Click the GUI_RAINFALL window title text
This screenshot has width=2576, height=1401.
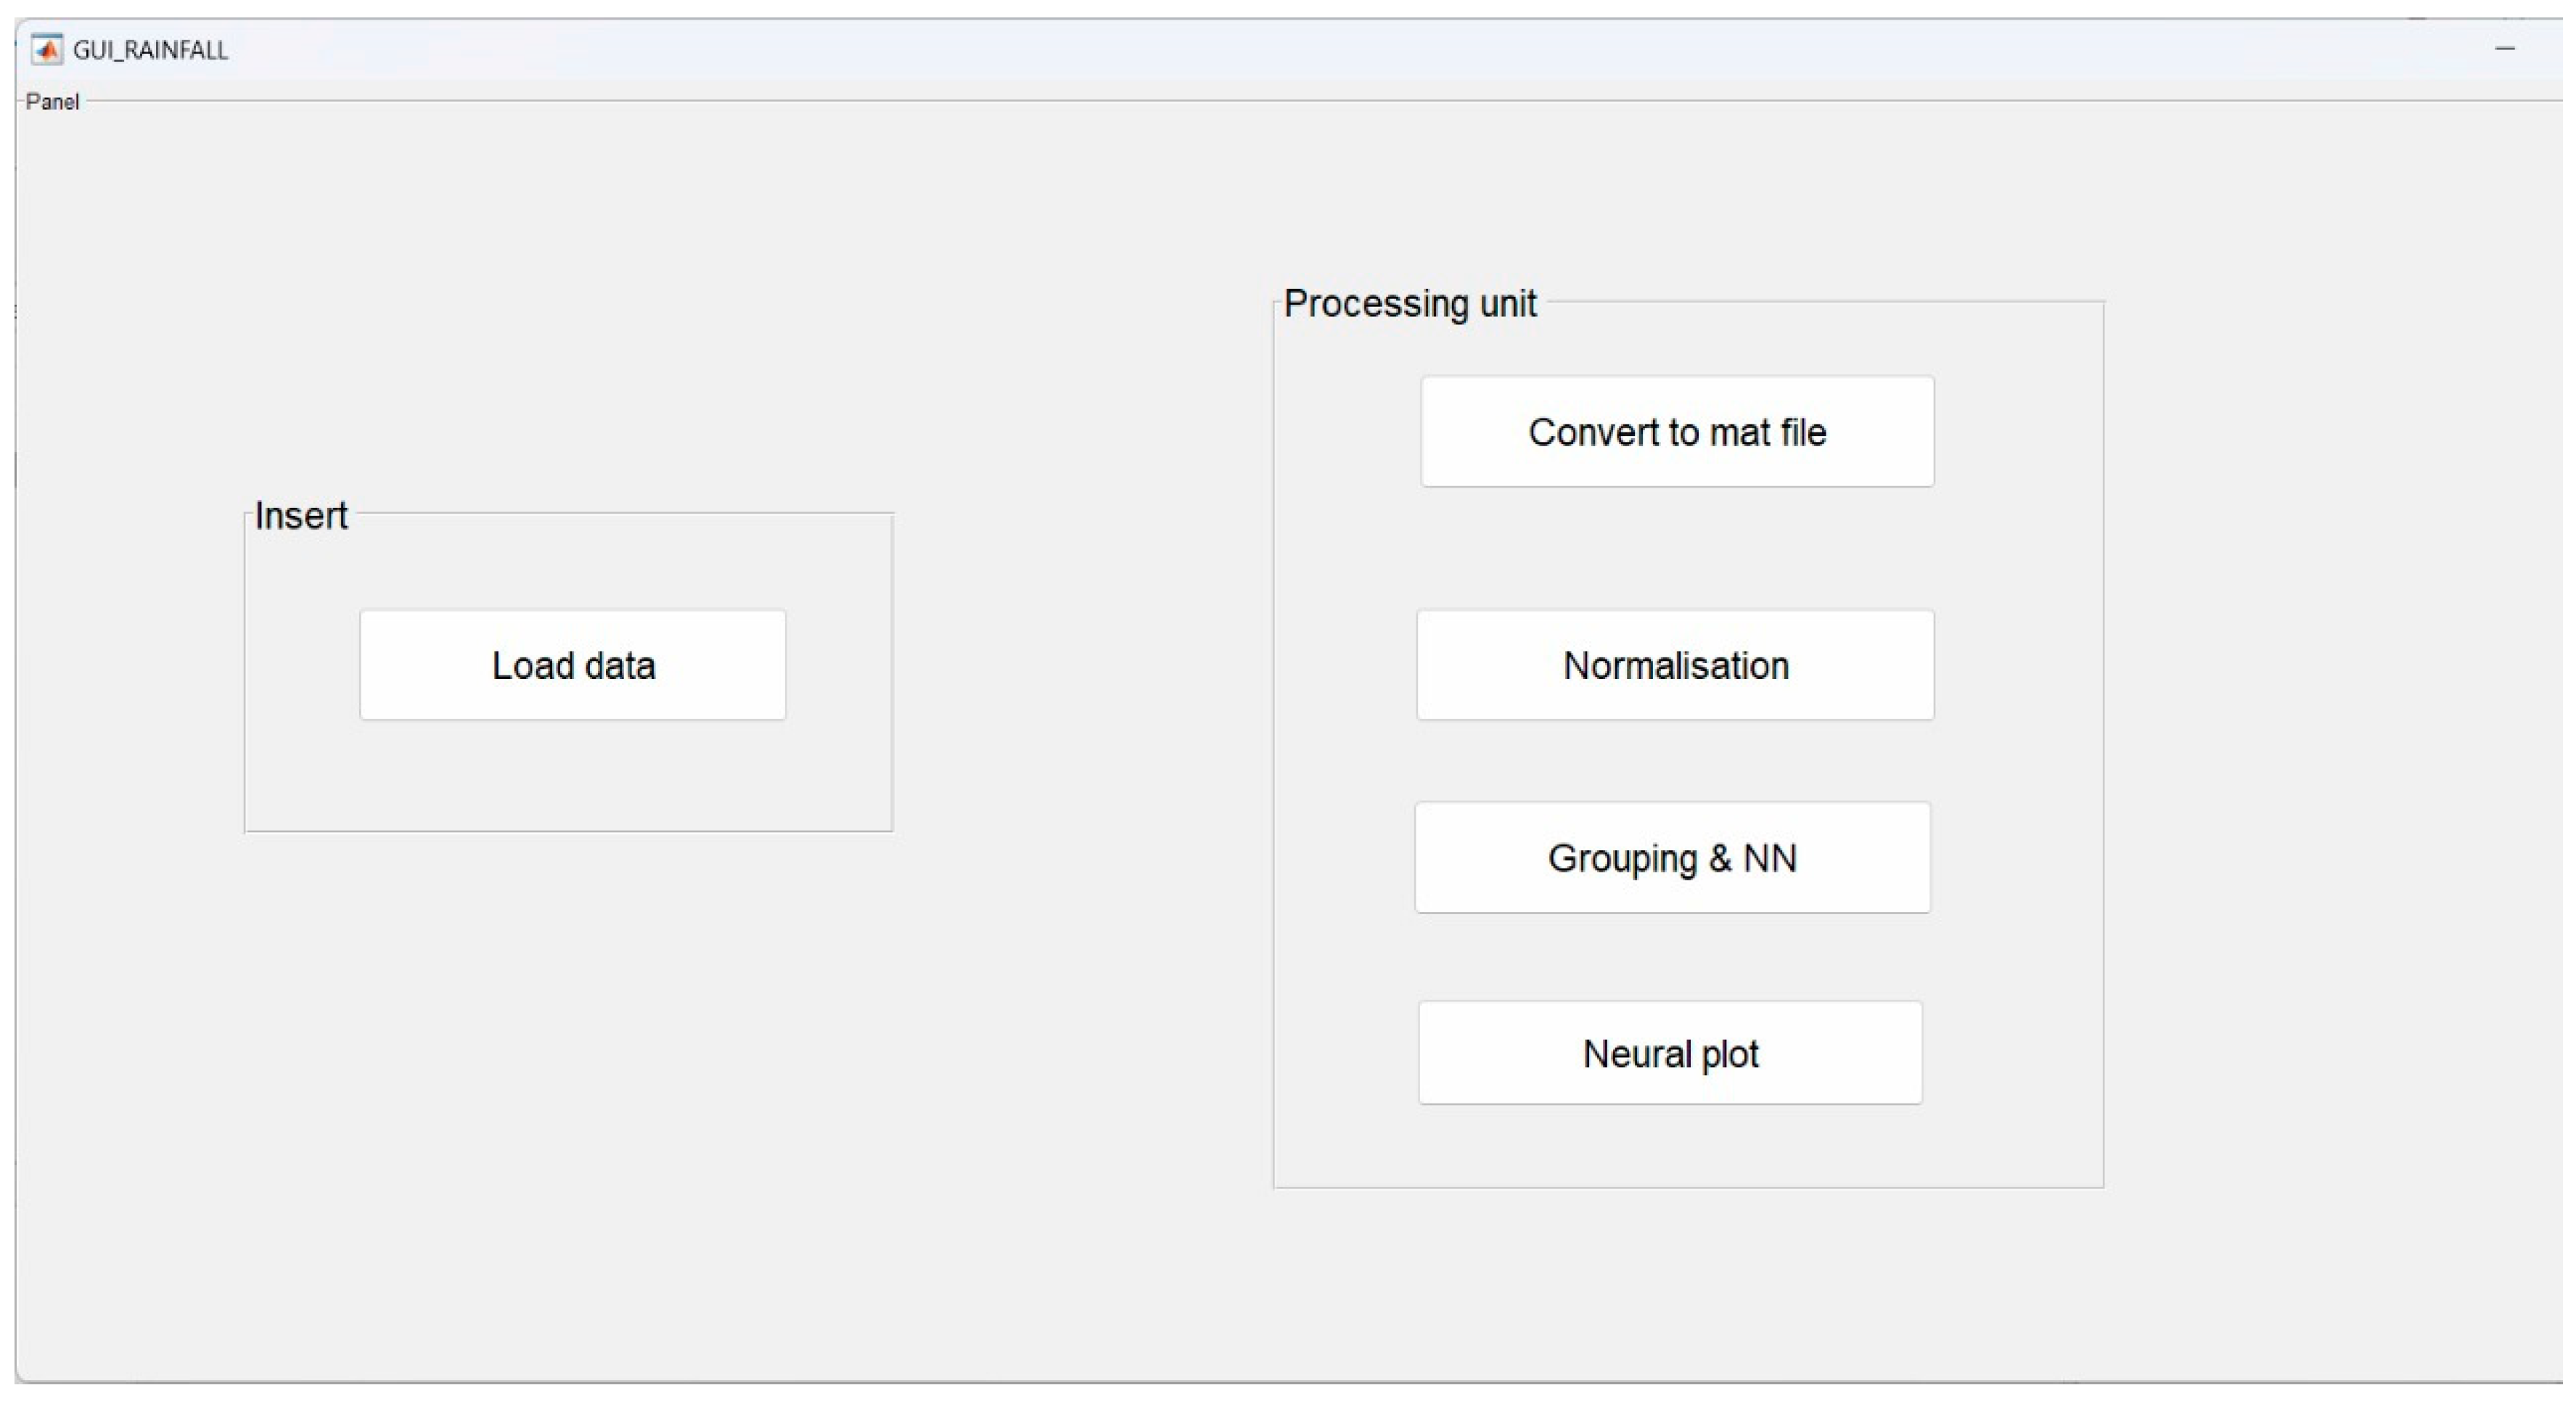click(x=150, y=50)
